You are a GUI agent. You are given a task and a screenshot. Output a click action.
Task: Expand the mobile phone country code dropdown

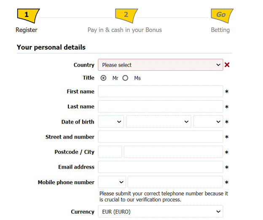pyautogui.click(x=112, y=182)
